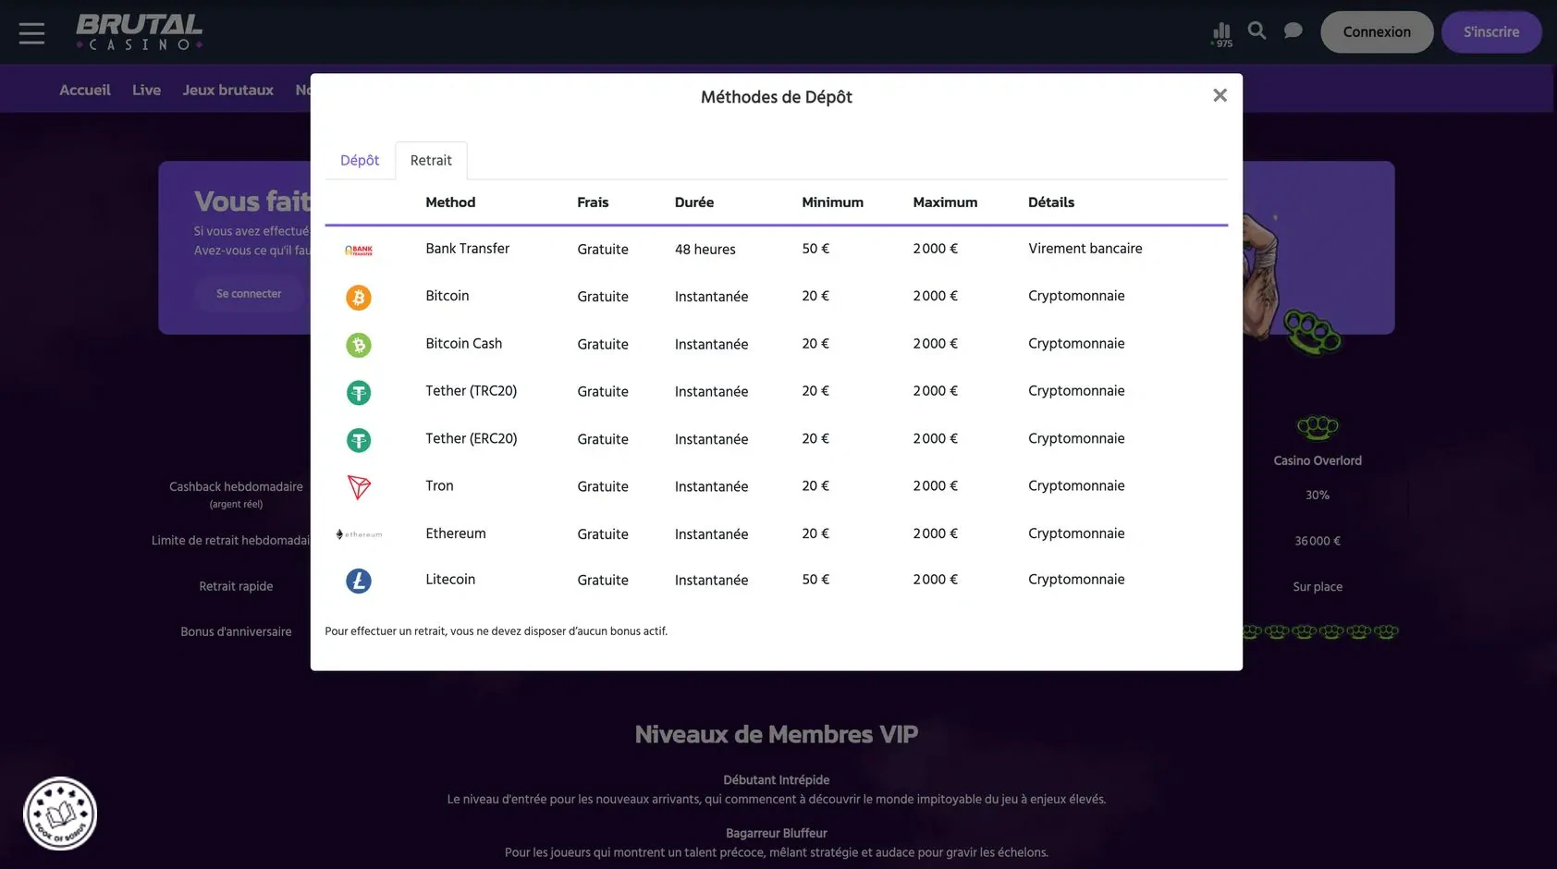Click the Bank Transfer logo
The height and width of the screenshot is (869, 1557).
coord(359,250)
